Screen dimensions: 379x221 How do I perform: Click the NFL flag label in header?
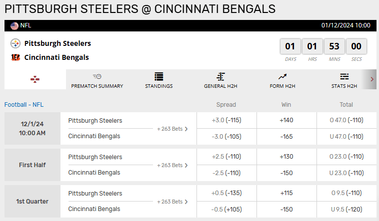pyautogui.click(x=21, y=25)
